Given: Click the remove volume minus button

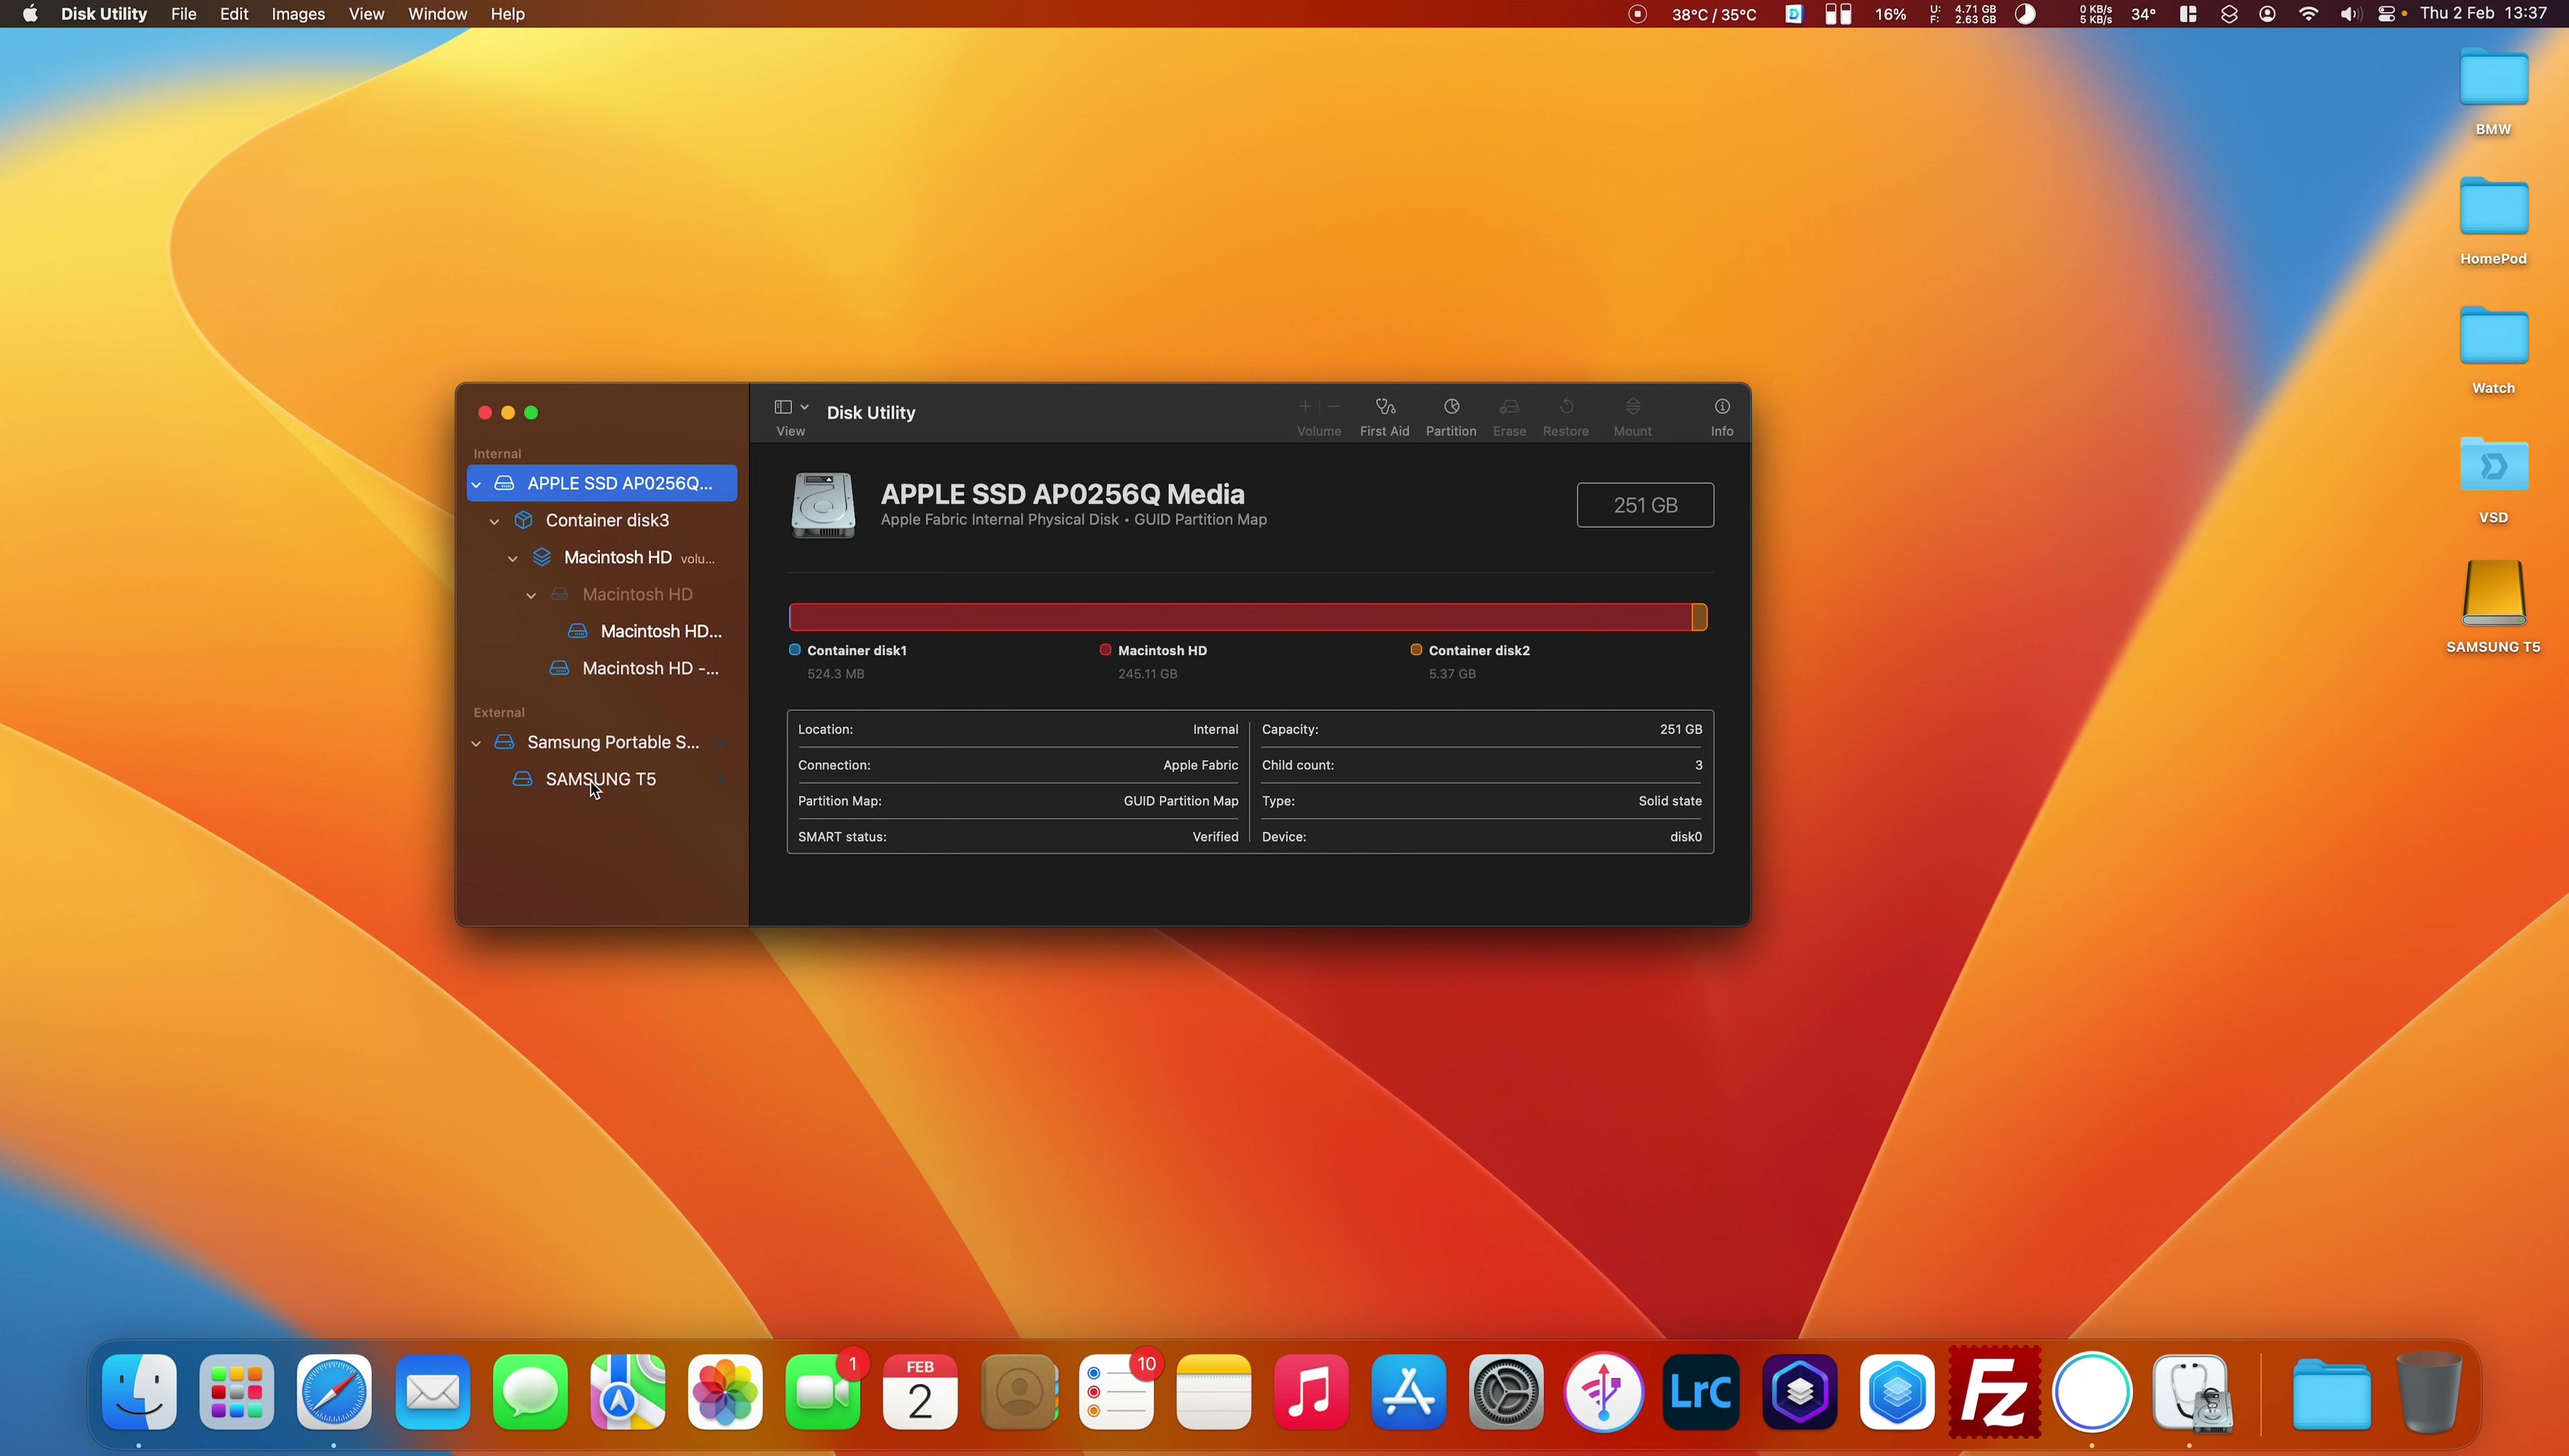Looking at the screenshot, I should coord(1333,406).
